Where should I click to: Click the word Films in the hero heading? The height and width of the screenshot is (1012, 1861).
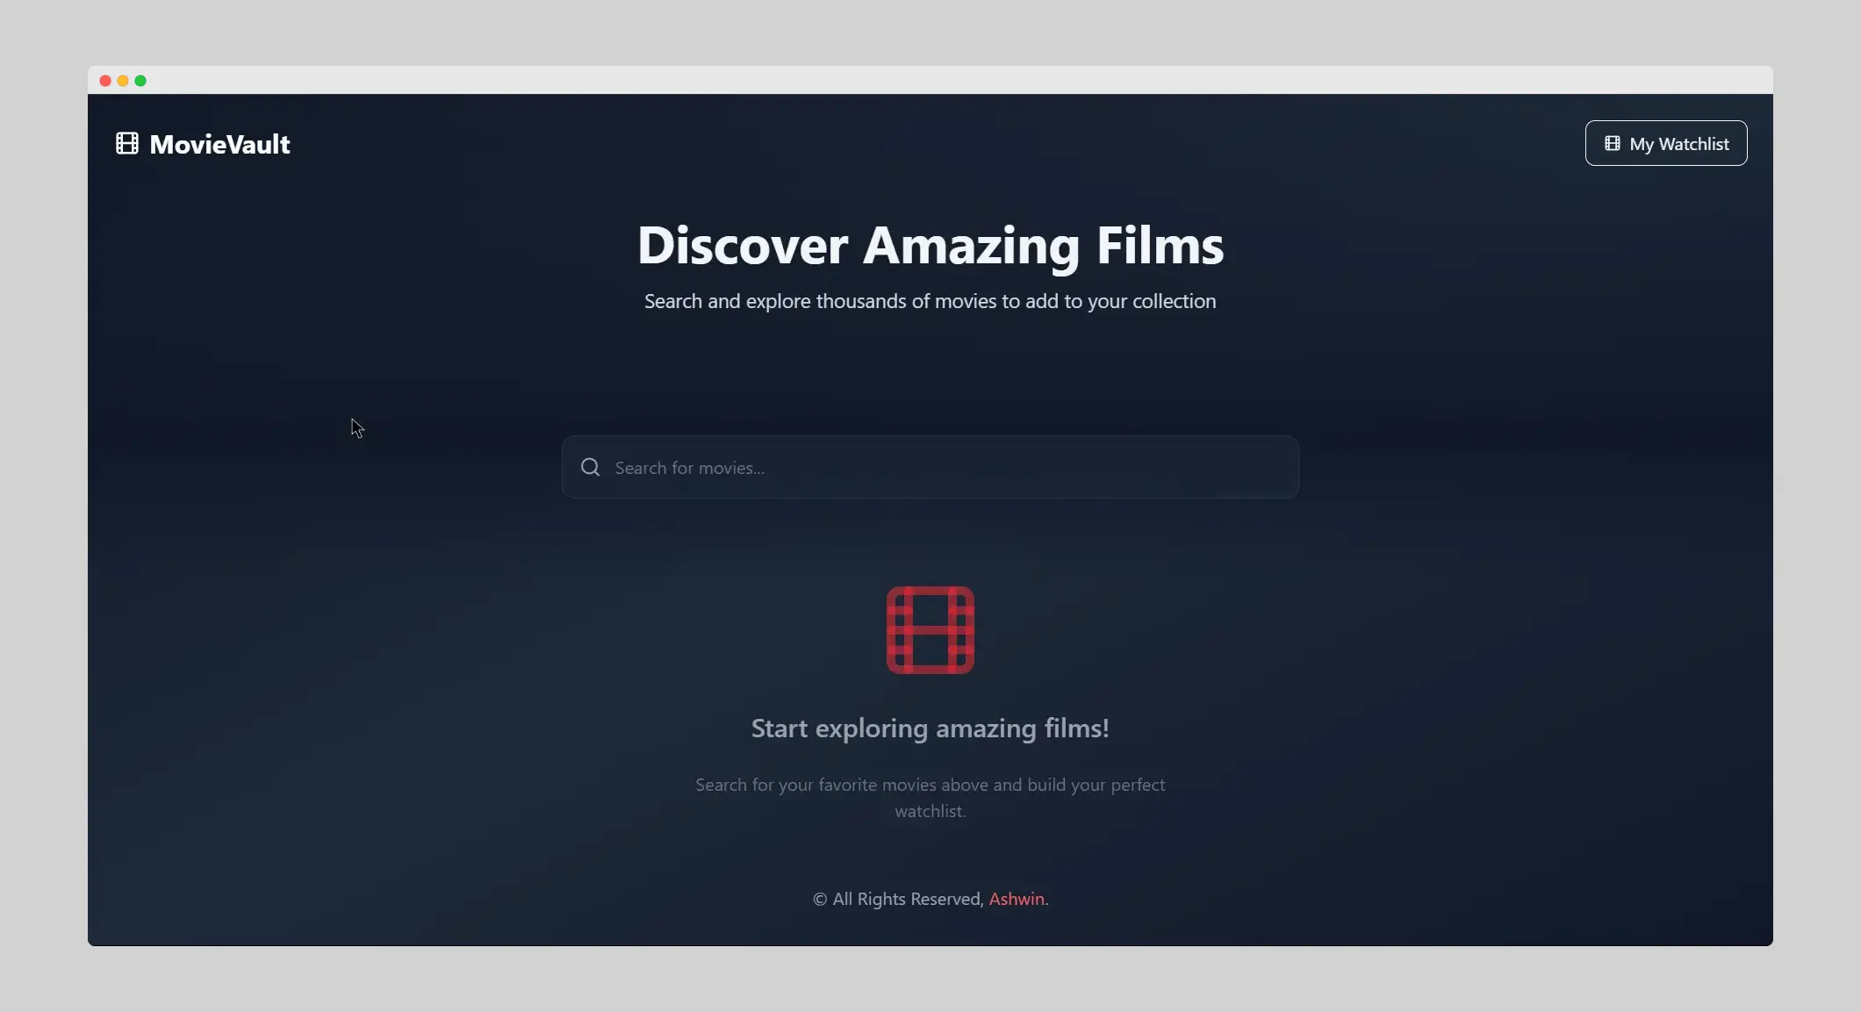1160,245
